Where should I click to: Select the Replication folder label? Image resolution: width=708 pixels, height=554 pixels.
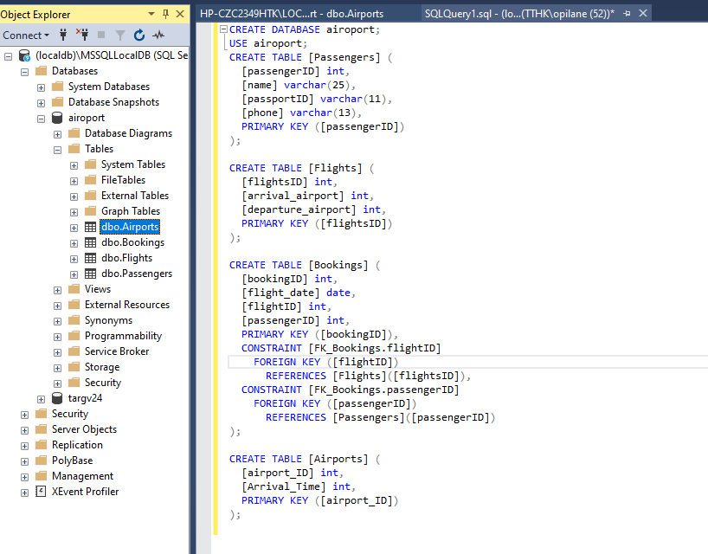[77, 445]
